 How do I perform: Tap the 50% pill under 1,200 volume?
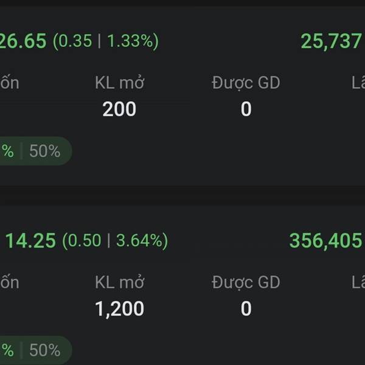(45, 350)
